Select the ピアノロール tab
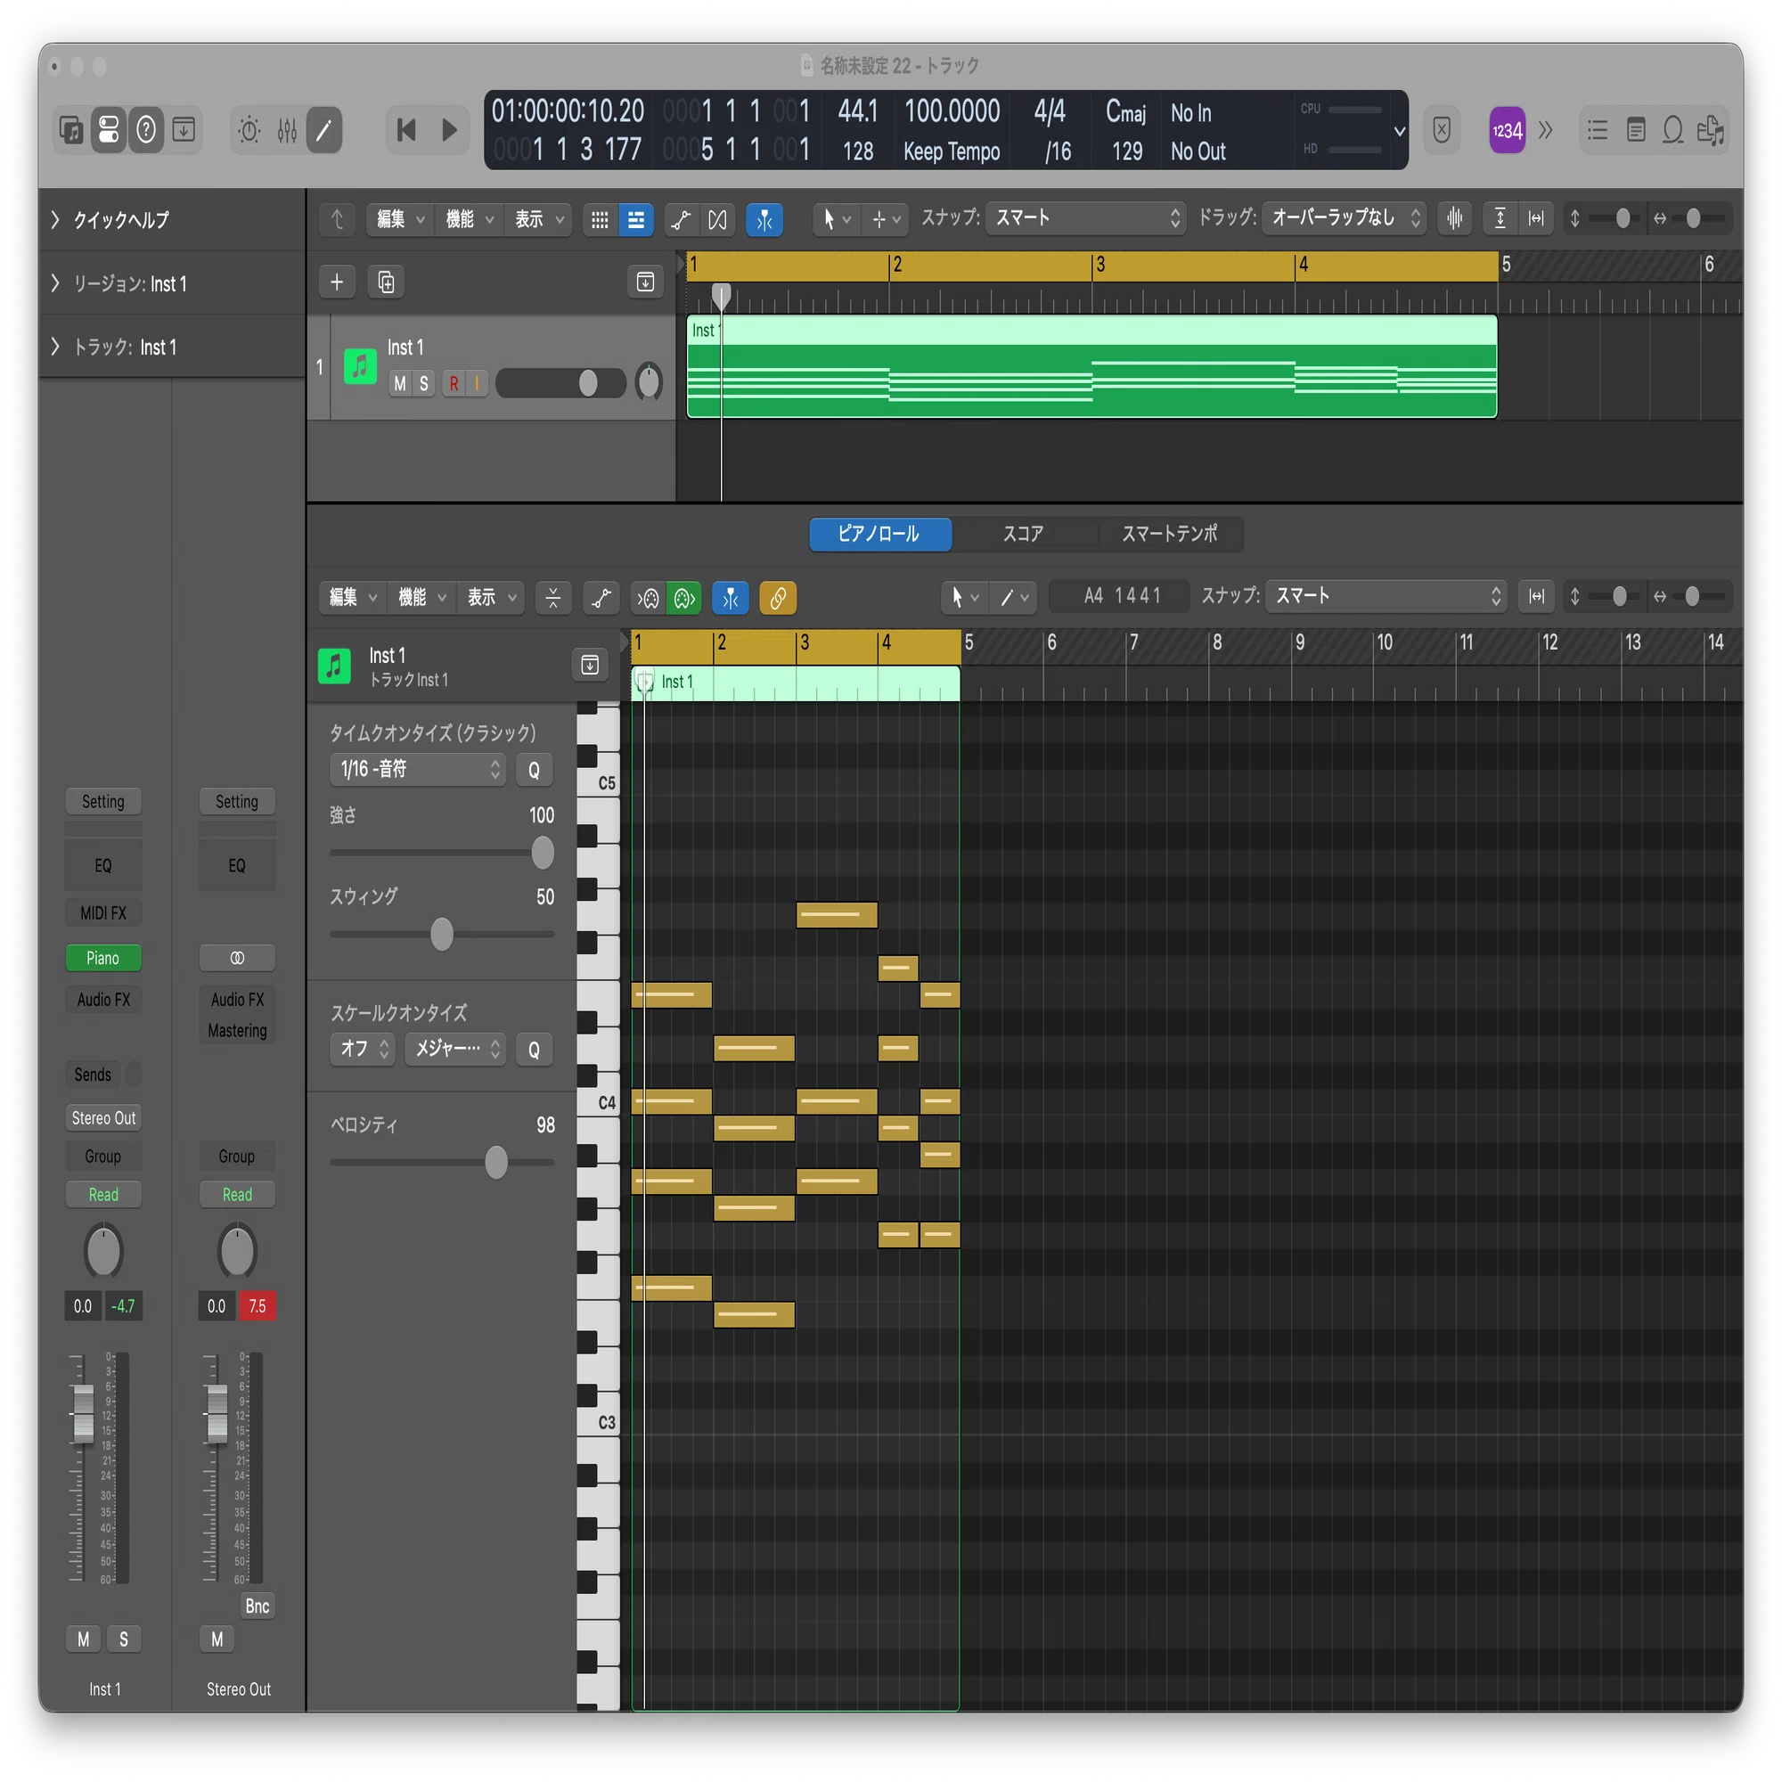1782x1782 pixels. click(880, 534)
